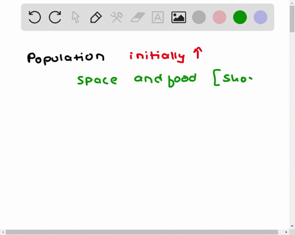
Task: Choose the lavender color swatch
Action: [x=261, y=17]
